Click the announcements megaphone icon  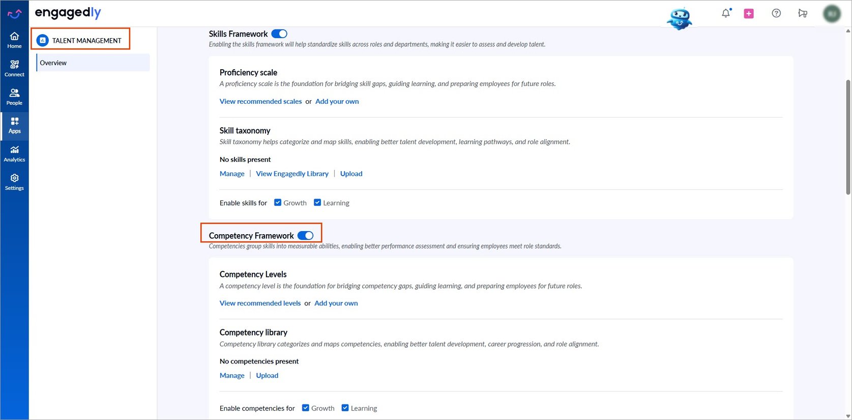(x=803, y=13)
